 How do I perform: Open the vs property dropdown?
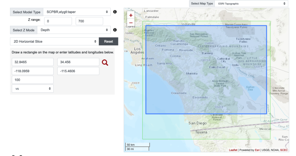33,89
